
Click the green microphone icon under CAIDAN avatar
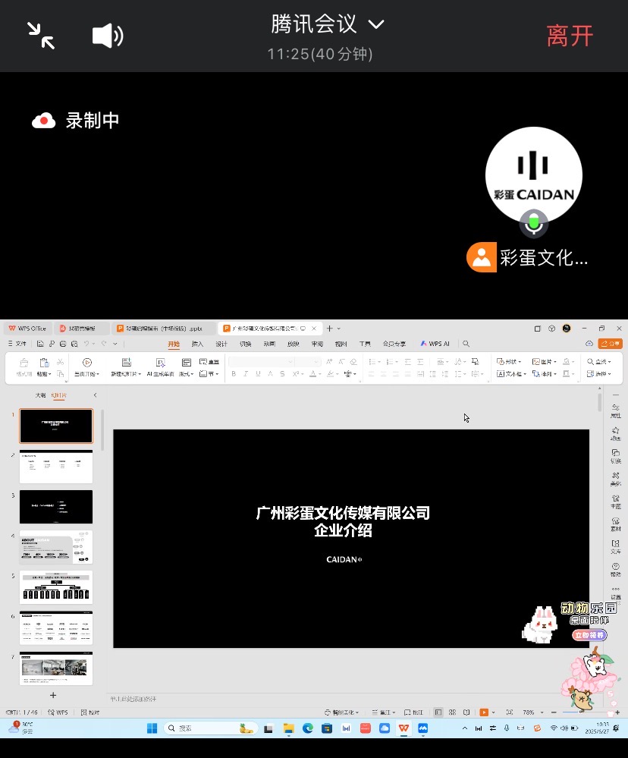[534, 223]
